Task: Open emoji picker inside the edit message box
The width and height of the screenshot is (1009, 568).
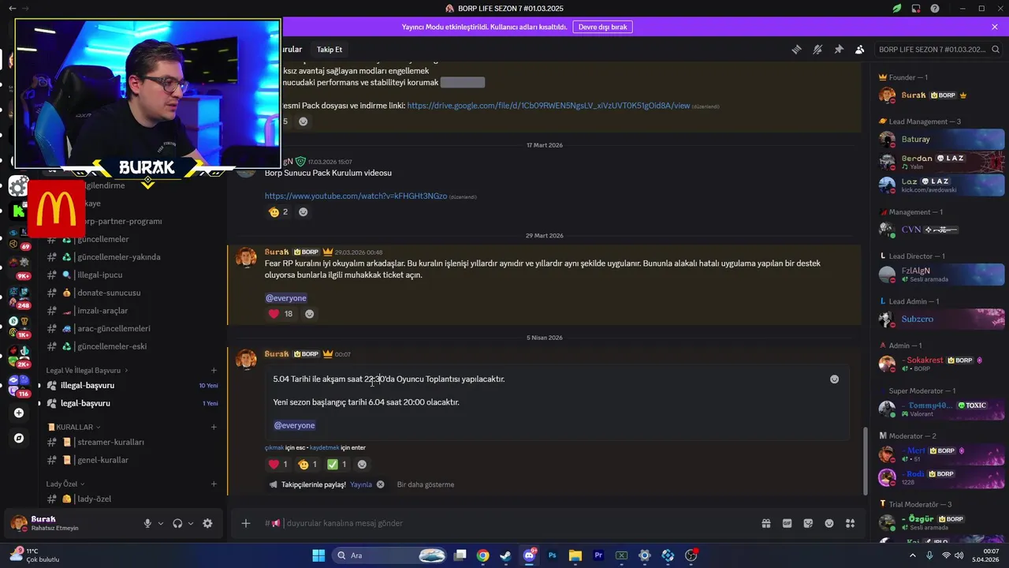Action: [834, 379]
